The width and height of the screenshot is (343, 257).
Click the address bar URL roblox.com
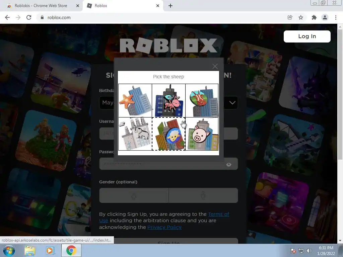click(x=59, y=17)
